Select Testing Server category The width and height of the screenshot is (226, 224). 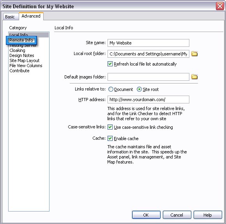coord(23,45)
